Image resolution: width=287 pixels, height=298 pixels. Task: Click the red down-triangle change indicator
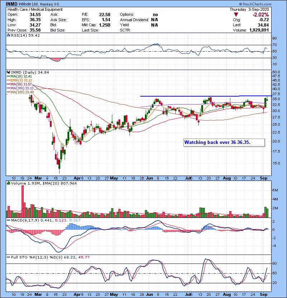point(236,15)
